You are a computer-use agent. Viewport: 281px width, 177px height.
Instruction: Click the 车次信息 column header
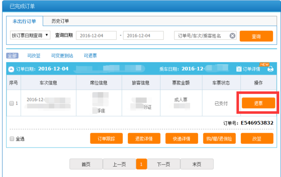click(x=48, y=83)
